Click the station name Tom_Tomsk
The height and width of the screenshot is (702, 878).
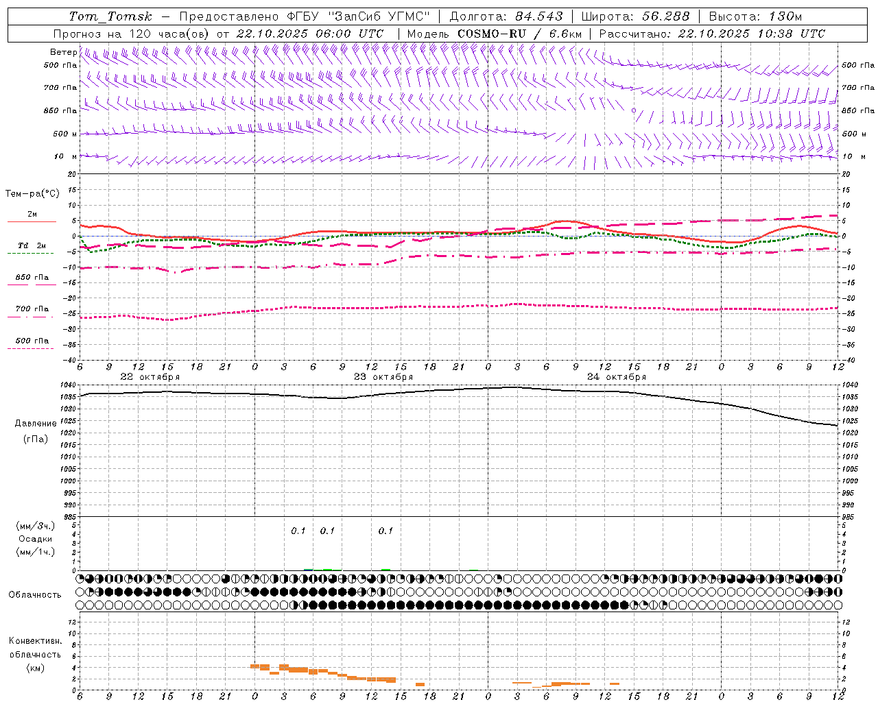[110, 16]
